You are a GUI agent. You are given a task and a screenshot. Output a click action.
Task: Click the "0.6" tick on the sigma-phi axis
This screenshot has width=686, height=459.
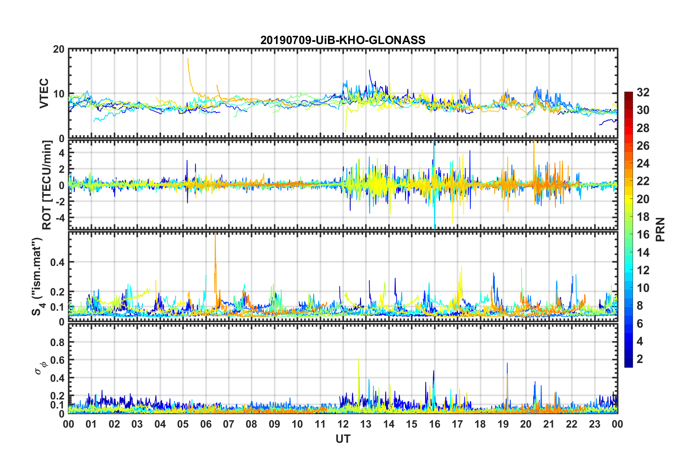[x=57, y=360]
